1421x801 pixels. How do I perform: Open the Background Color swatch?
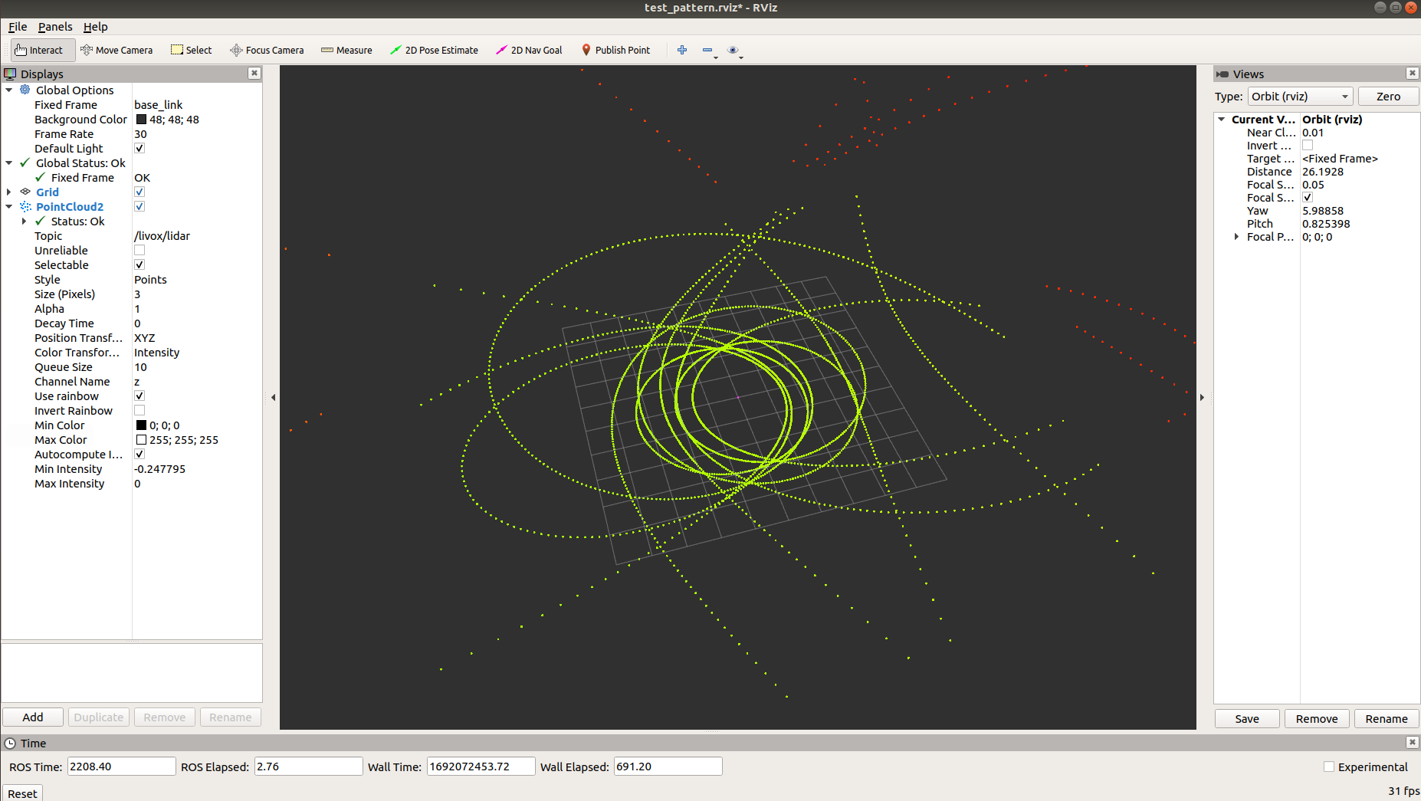click(141, 119)
